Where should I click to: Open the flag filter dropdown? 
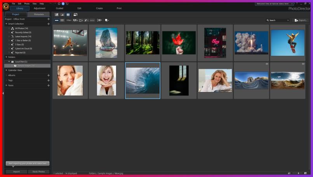[x=75, y=20]
